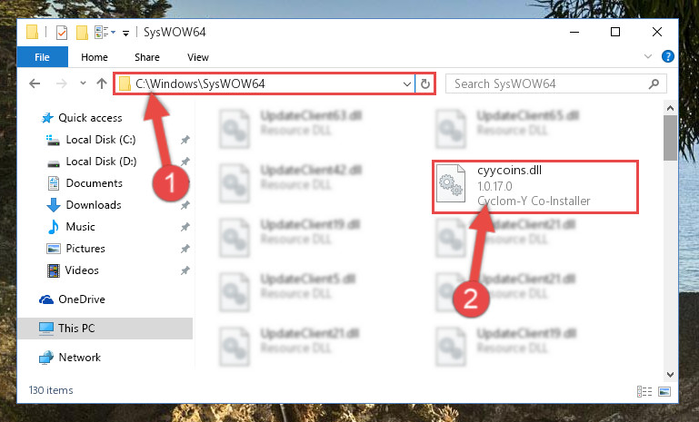This screenshot has width=699, height=422.
Task: Select the cyycoins.dll file
Action: (x=535, y=187)
